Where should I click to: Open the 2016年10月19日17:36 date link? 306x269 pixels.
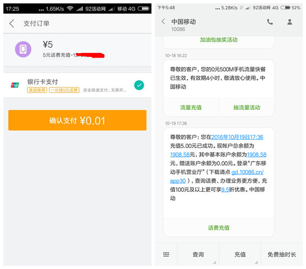237,137
